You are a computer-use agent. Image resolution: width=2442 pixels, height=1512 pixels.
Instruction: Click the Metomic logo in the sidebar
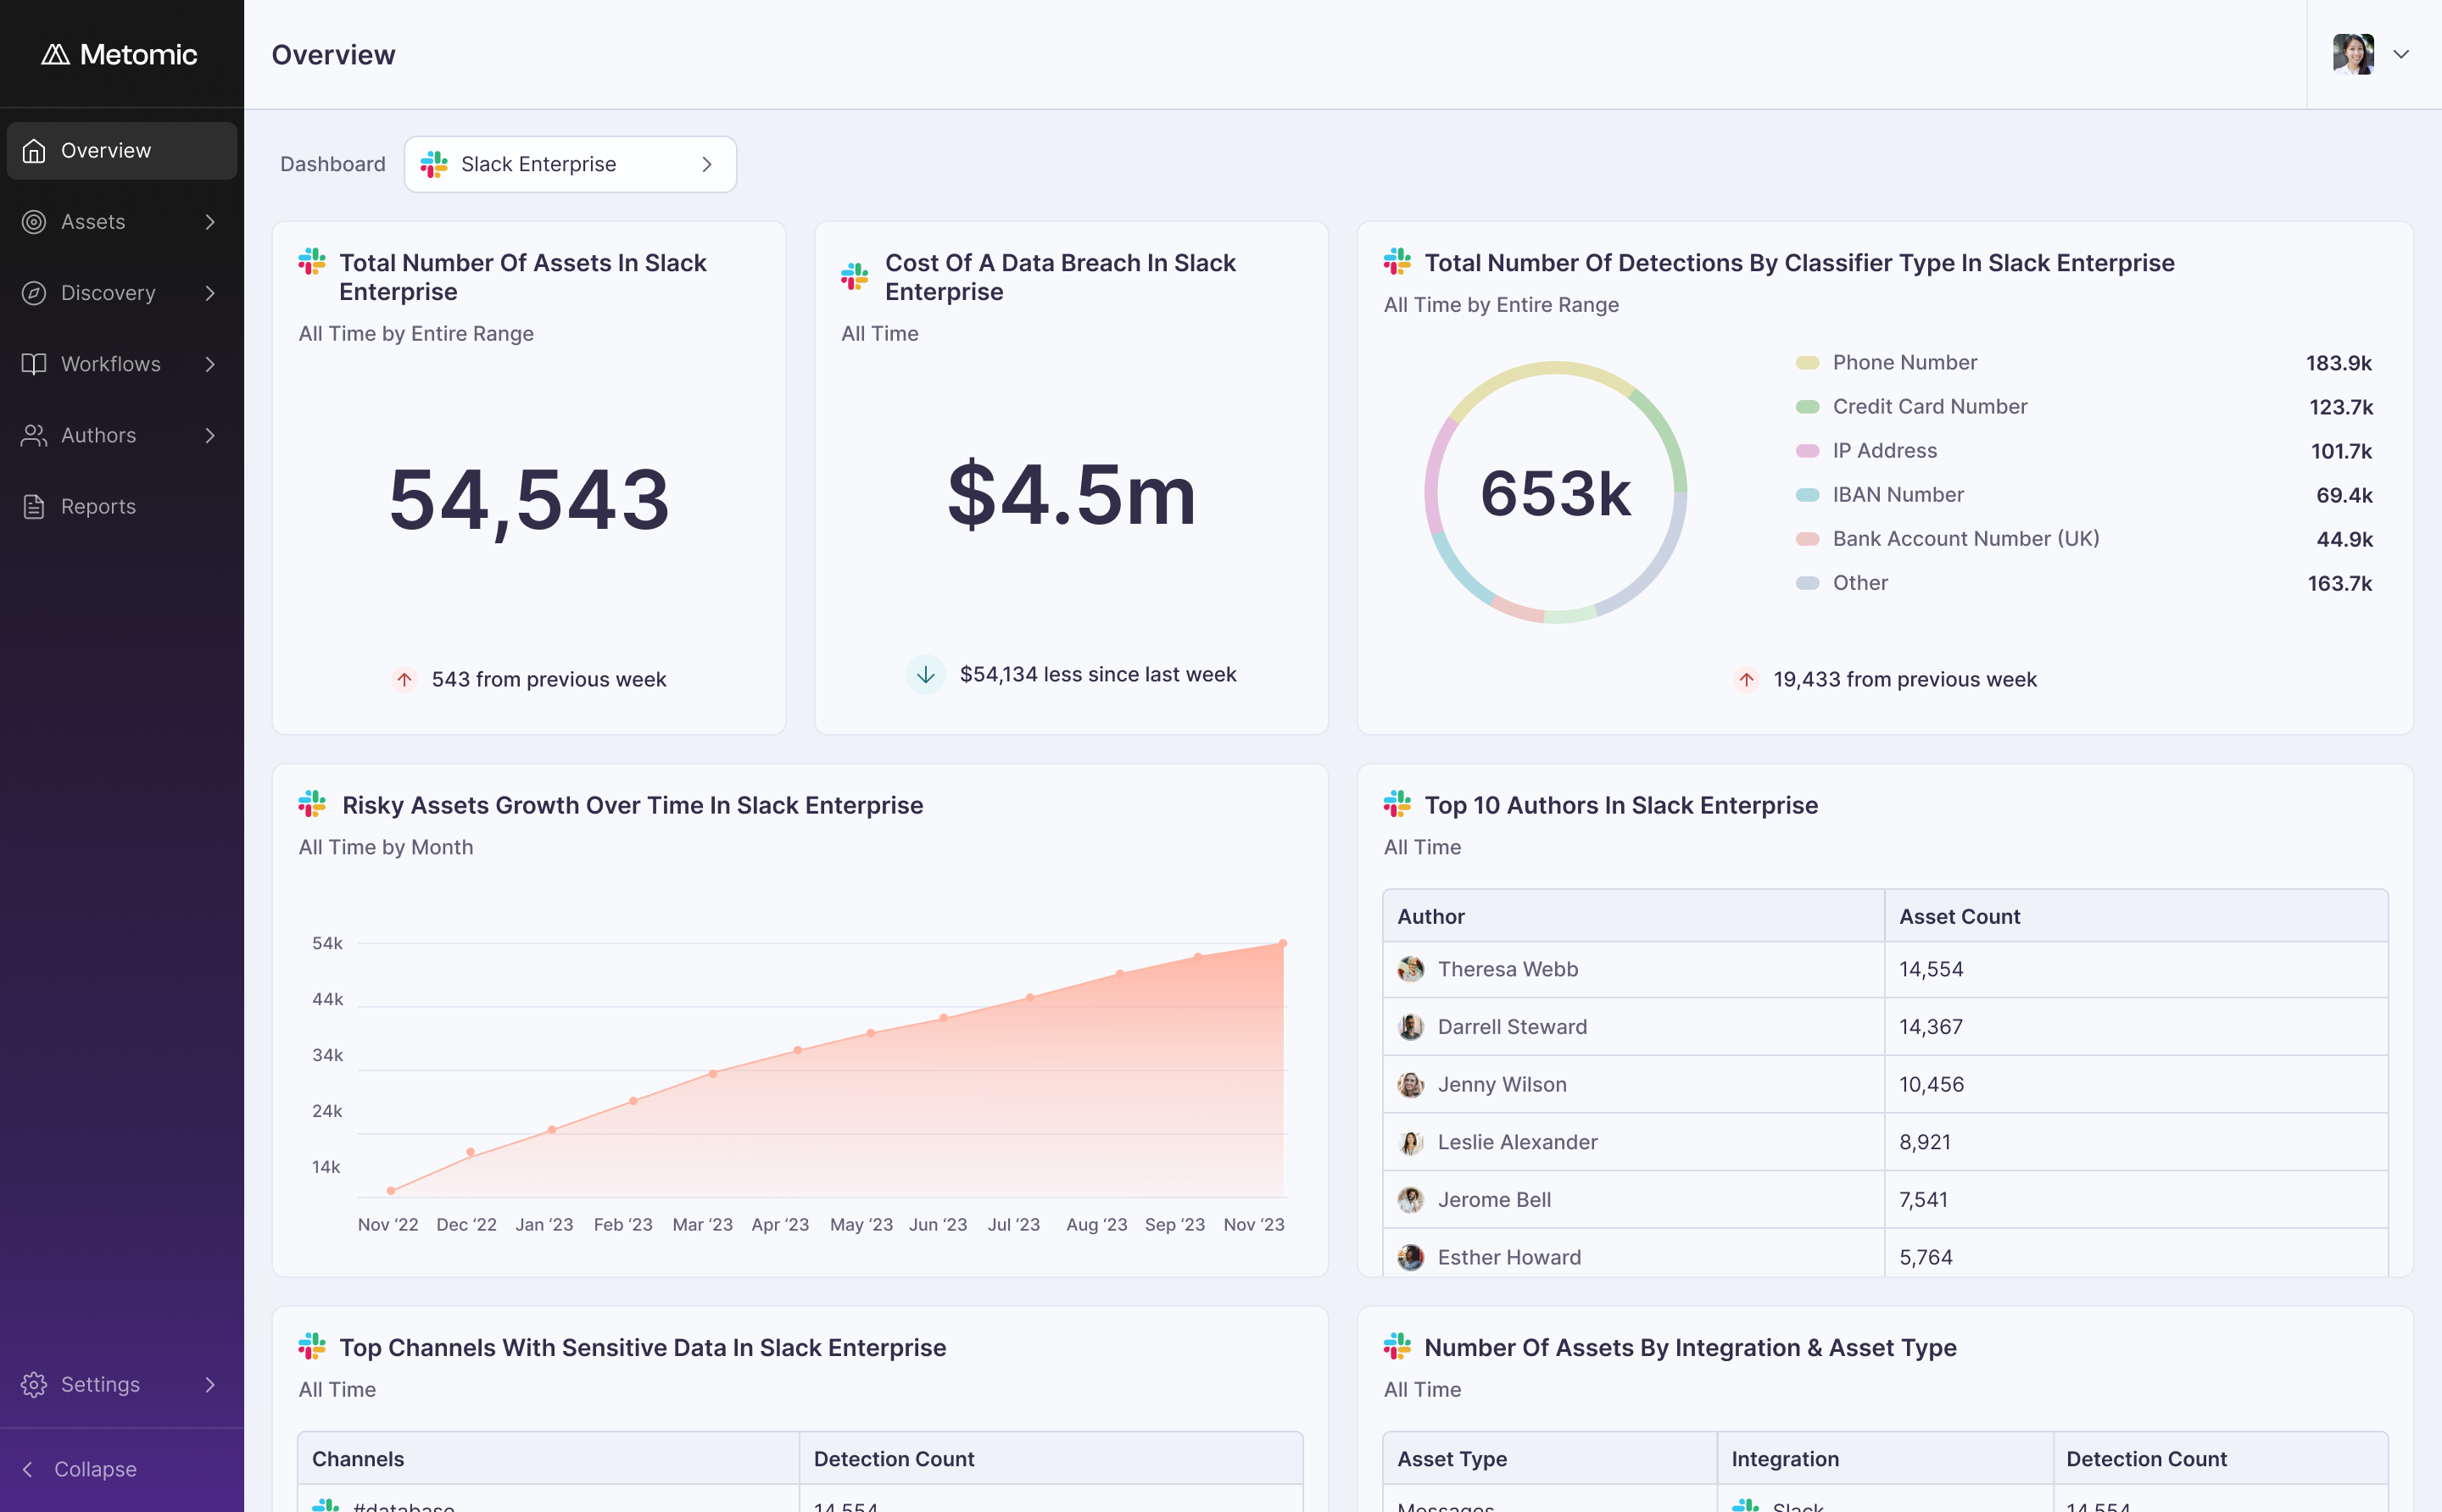pos(119,54)
